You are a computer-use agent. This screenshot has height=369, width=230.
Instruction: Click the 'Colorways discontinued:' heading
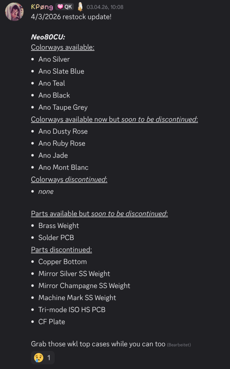[x=69, y=179]
